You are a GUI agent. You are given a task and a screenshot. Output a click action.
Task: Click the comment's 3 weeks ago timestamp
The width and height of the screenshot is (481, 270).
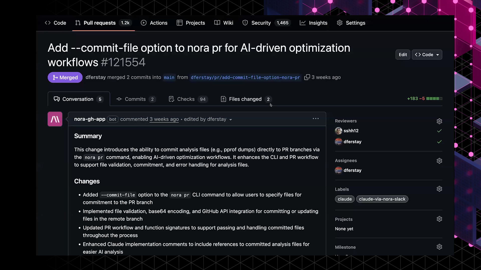pos(164,119)
